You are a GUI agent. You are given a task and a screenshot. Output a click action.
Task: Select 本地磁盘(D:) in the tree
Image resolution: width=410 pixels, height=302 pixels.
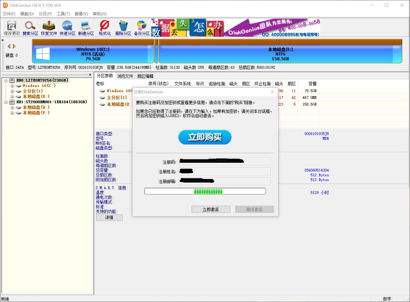tap(36, 107)
